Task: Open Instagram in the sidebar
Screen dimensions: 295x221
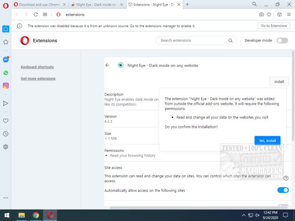Action: (x=6, y=86)
